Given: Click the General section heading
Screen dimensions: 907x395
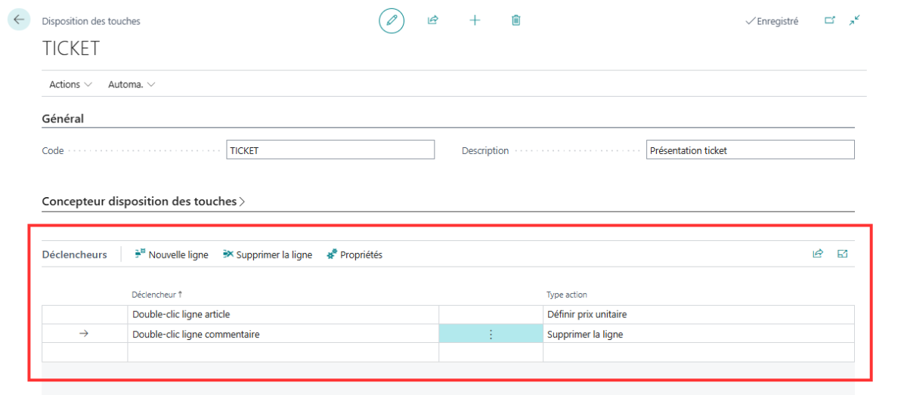Looking at the screenshot, I should point(63,119).
